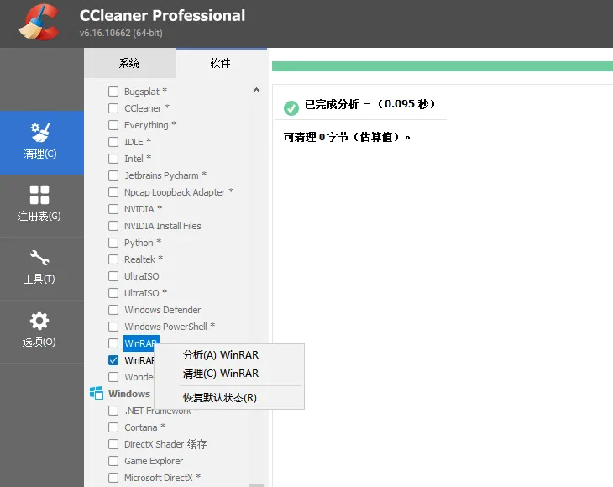Enable DirectX Shader 缓存 checkbox

tap(113, 444)
